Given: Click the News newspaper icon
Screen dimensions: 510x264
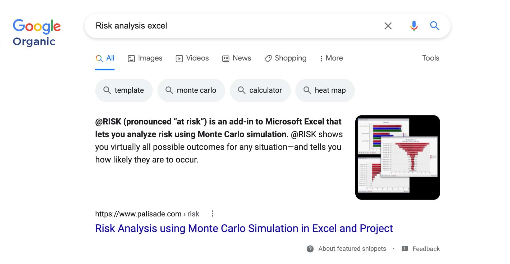Looking at the screenshot, I should (x=225, y=58).
